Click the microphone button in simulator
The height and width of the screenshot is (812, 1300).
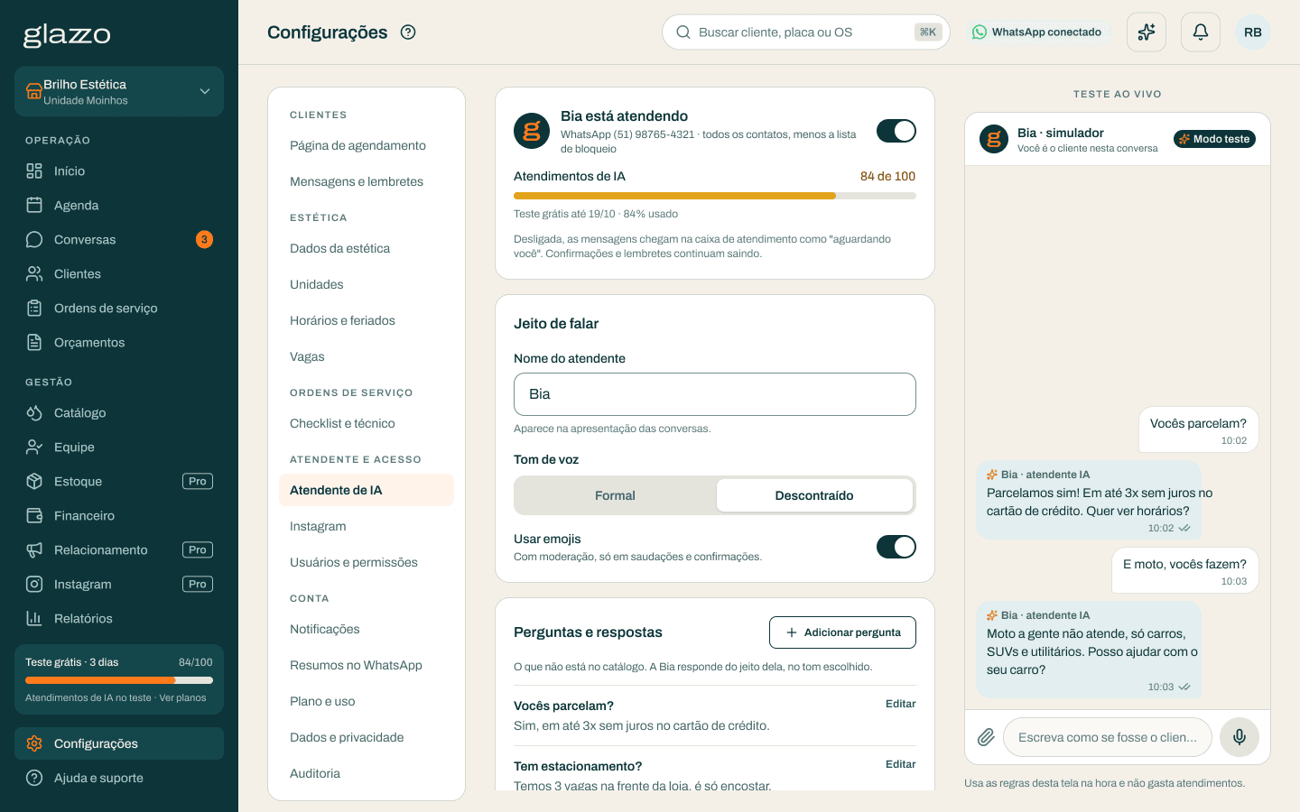(1240, 737)
